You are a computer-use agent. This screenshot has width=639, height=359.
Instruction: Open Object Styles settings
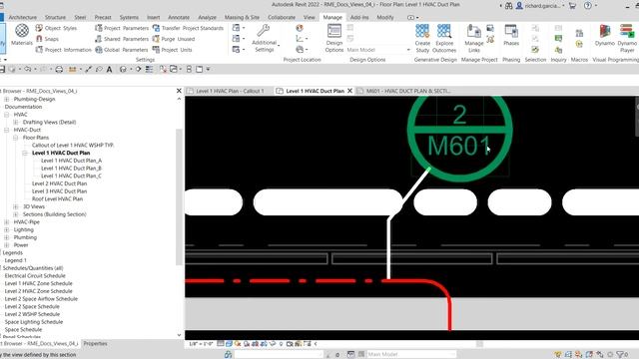(56, 28)
